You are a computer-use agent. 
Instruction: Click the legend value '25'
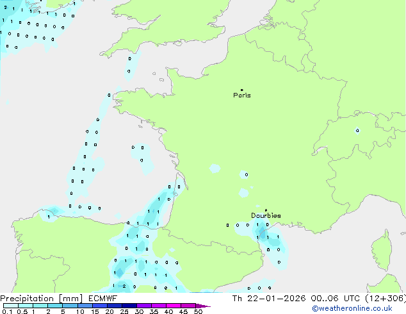click(x=124, y=311)
